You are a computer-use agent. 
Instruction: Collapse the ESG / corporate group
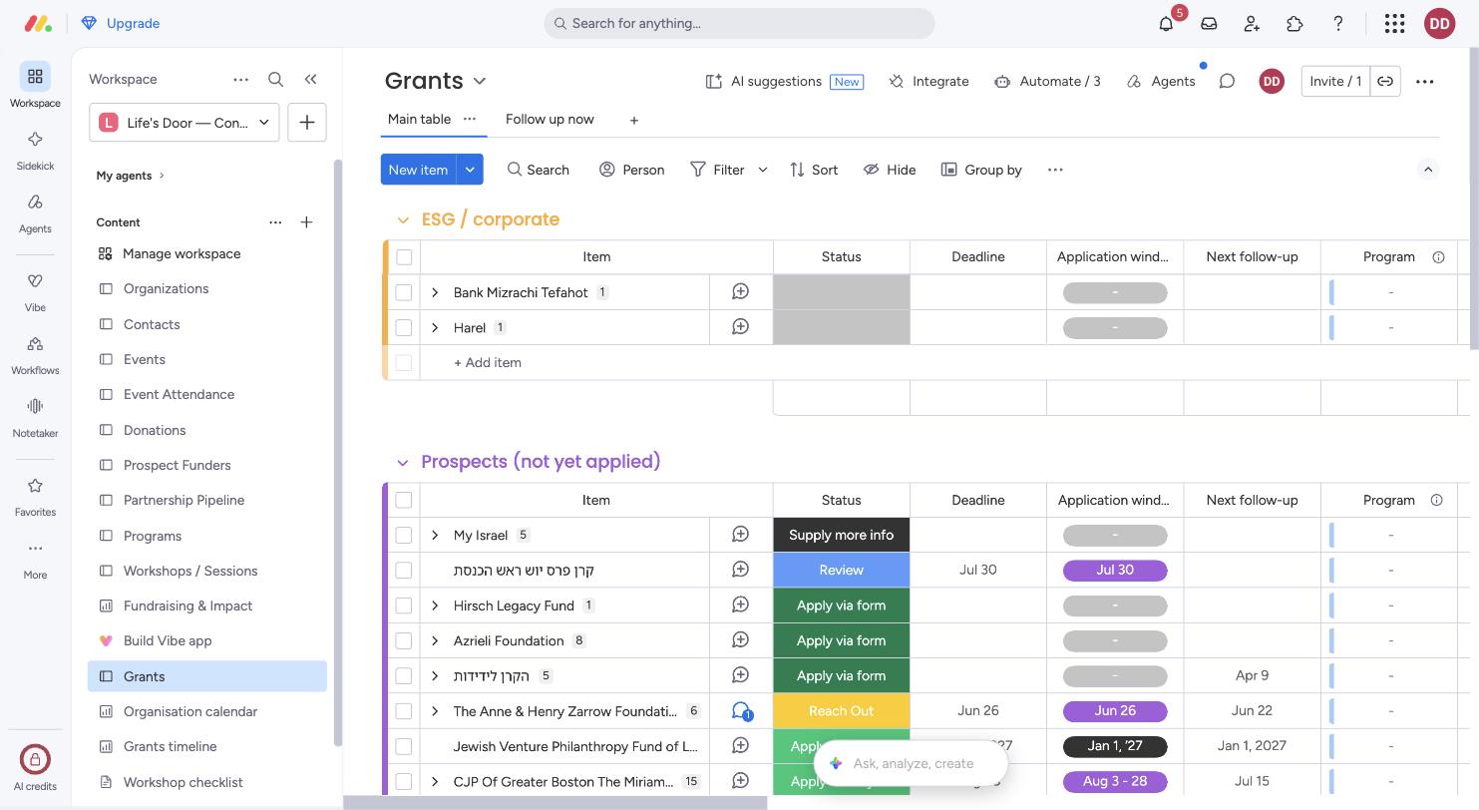pyautogui.click(x=403, y=219)
